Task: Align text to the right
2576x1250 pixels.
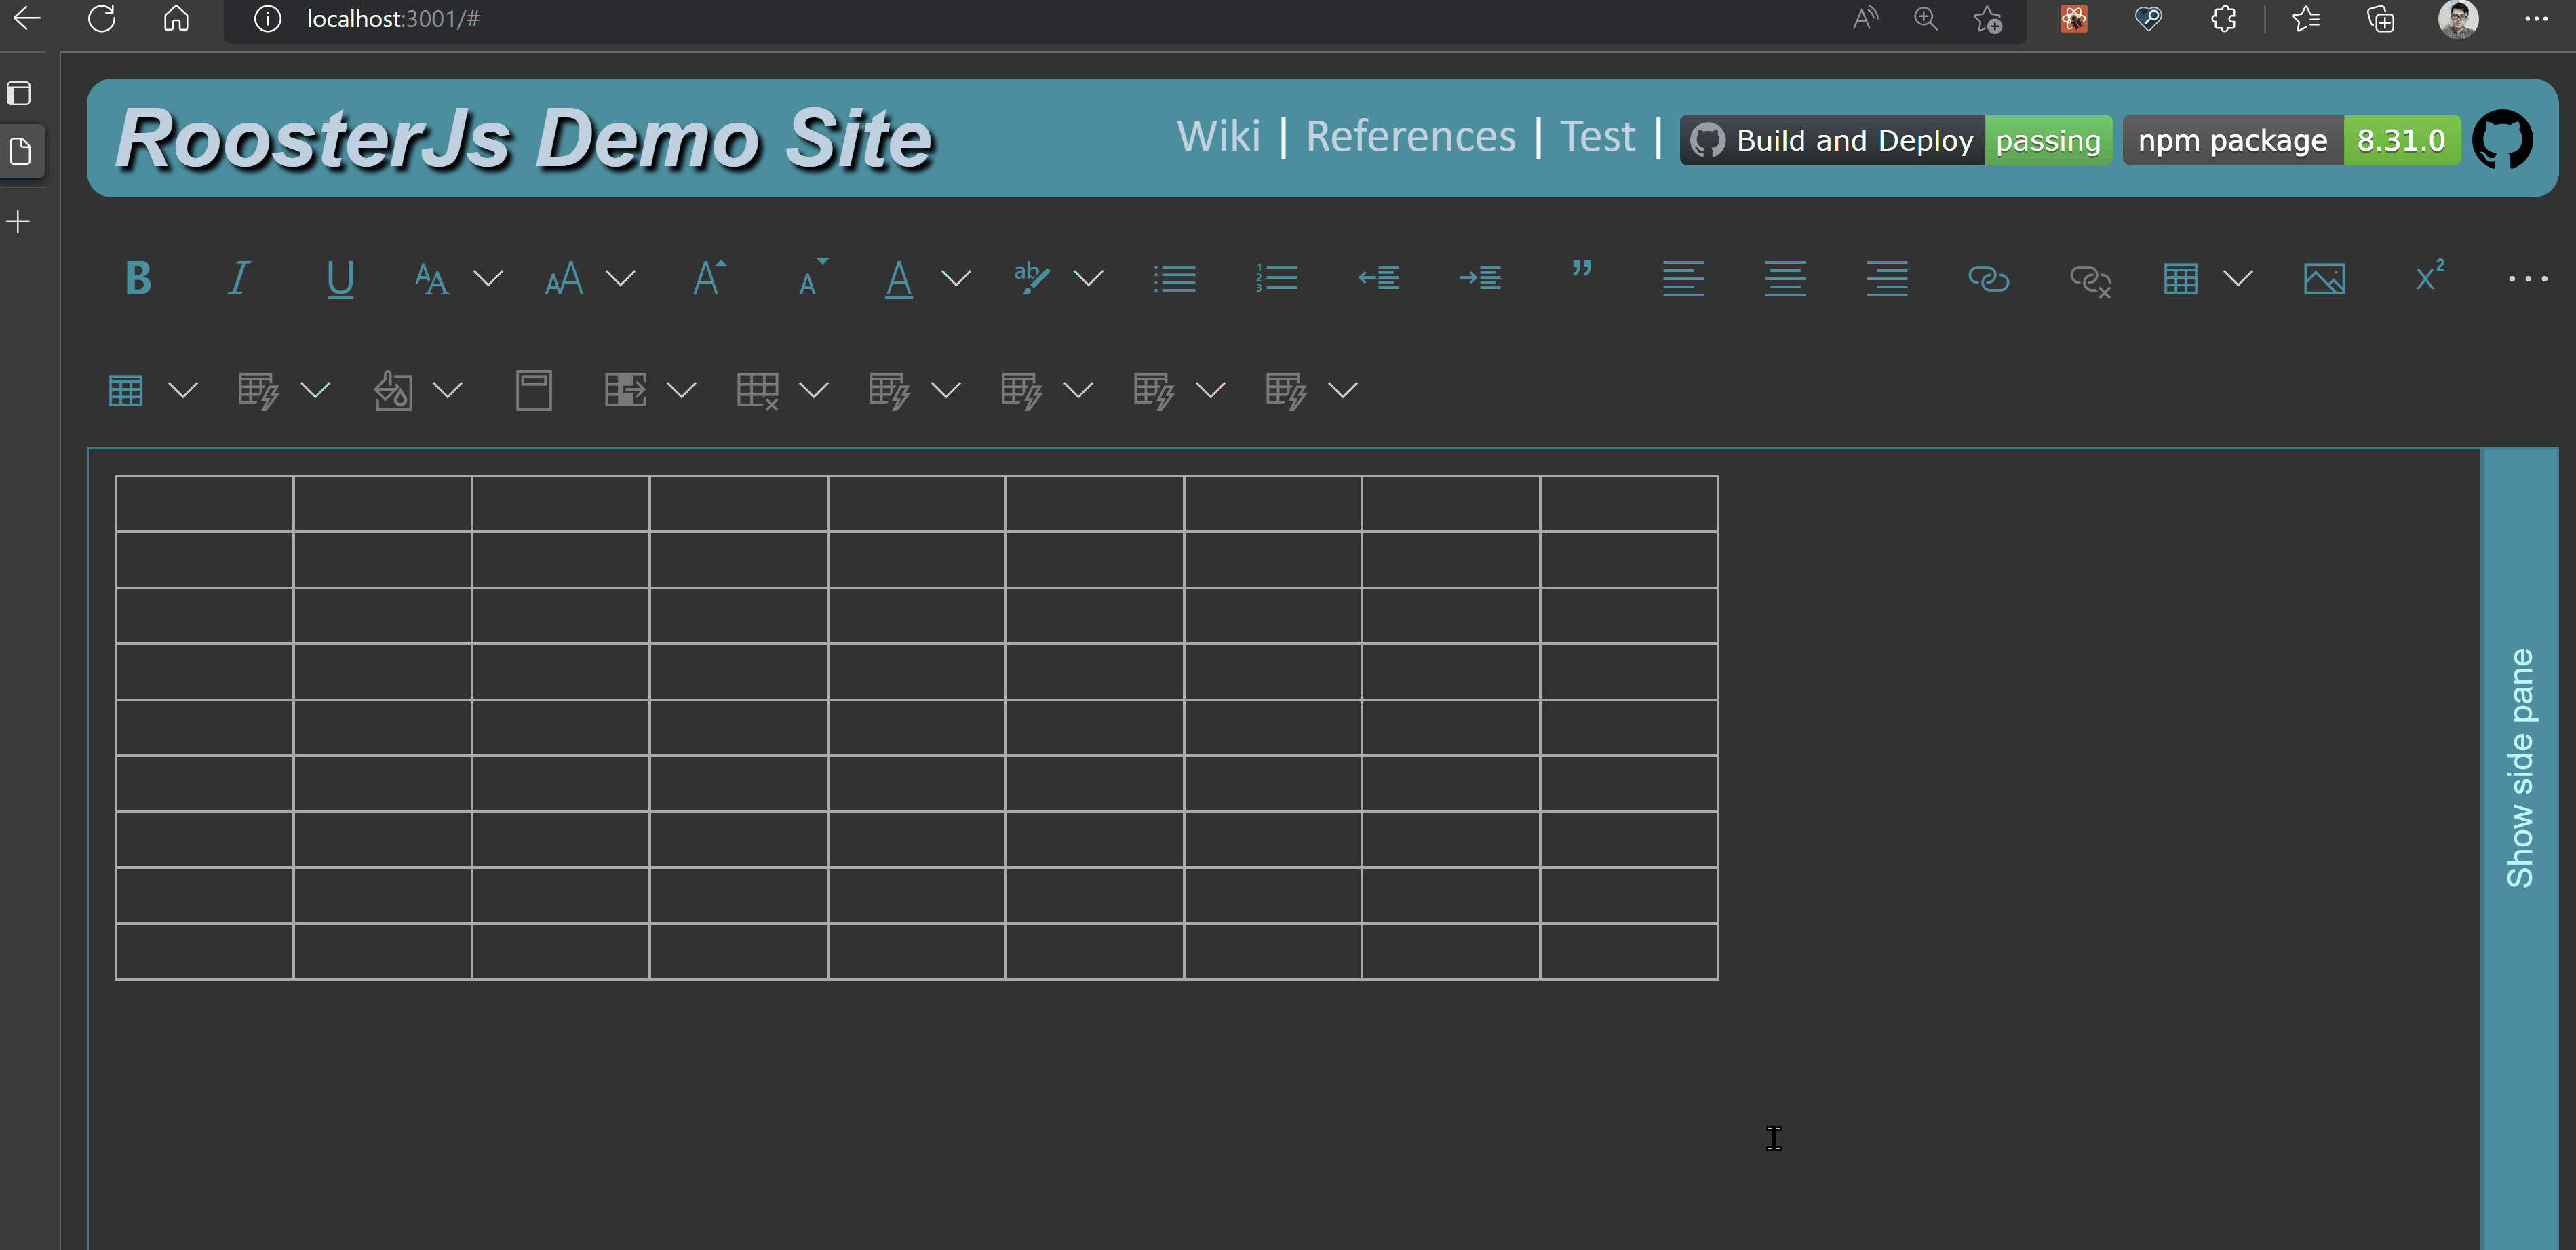Action: pos(1886,278)
